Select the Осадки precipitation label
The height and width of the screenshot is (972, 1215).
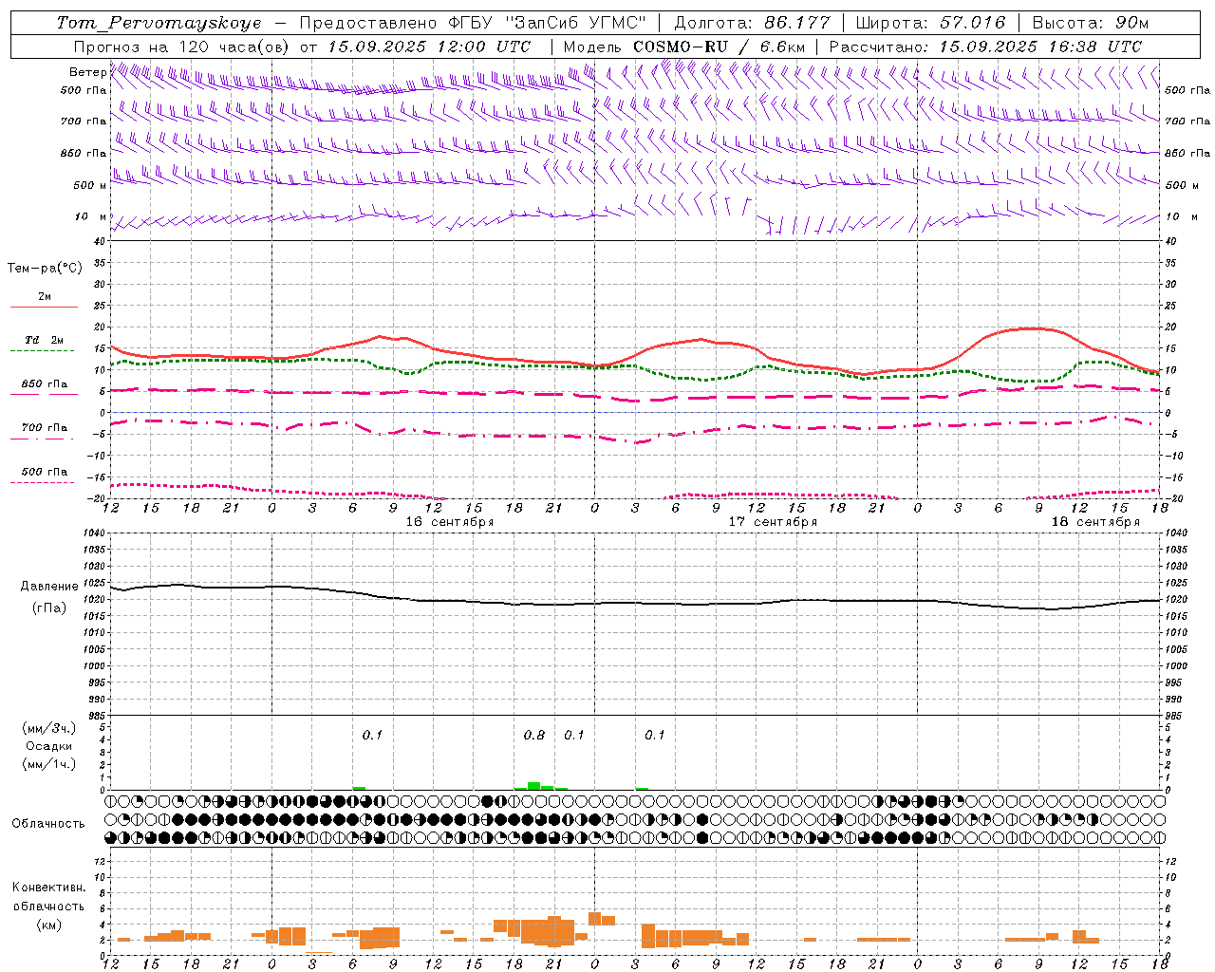tap(49, 747)
